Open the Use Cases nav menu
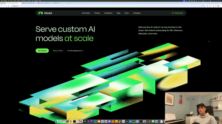222x124 pixels. [86, 13]
